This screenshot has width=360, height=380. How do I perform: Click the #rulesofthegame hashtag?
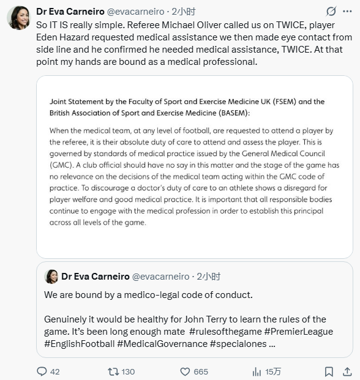225,331
